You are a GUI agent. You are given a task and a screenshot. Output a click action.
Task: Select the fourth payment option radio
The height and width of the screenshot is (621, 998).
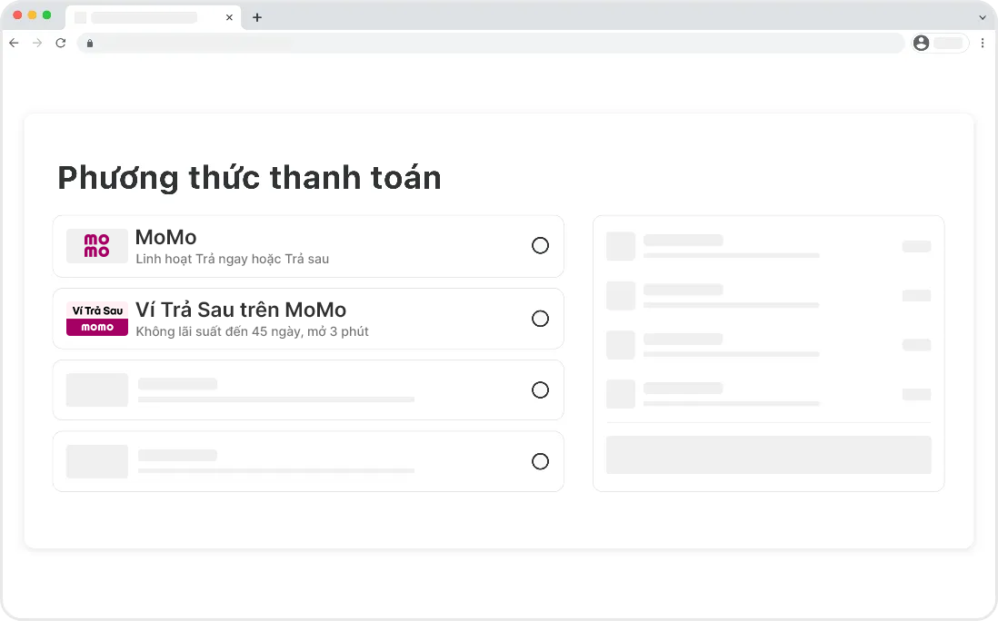(540, 461)
